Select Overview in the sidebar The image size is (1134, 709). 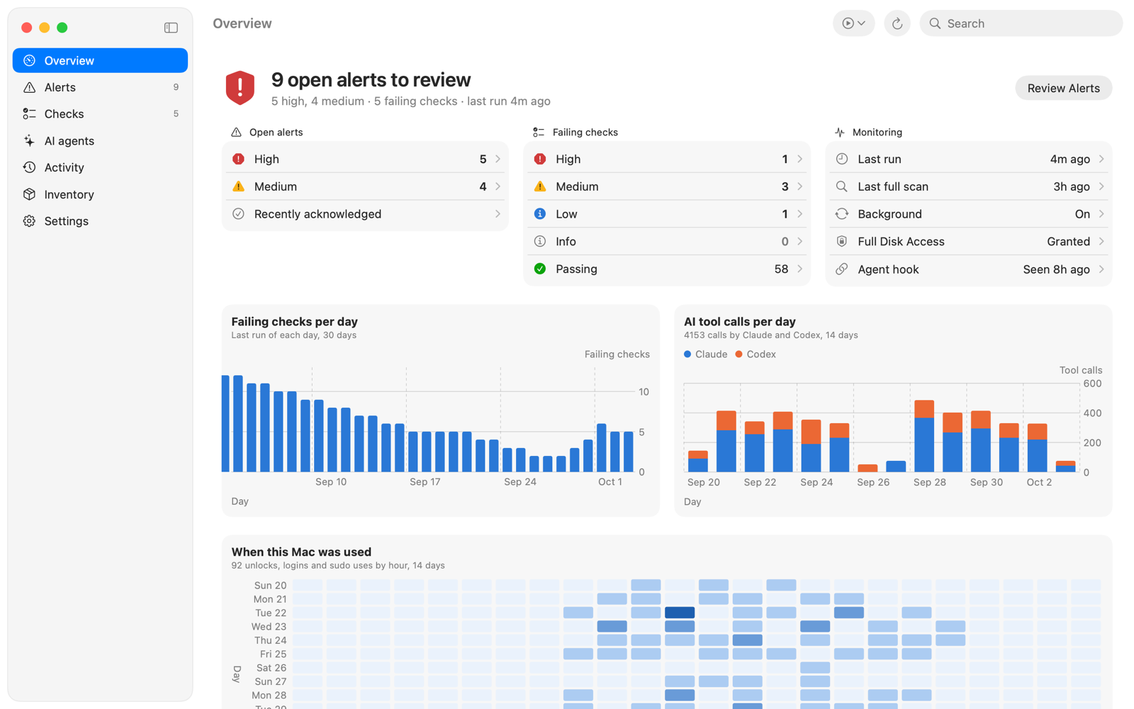[x=100, y=60]
